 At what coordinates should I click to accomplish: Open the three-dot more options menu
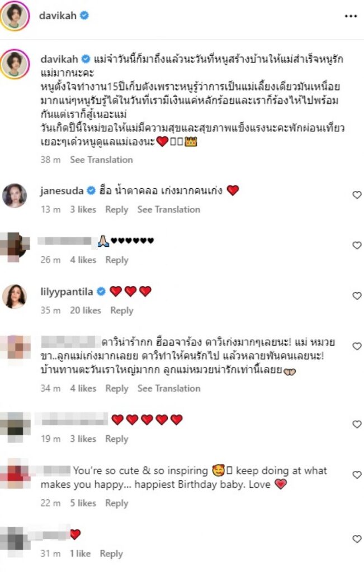tap(351, 16)
